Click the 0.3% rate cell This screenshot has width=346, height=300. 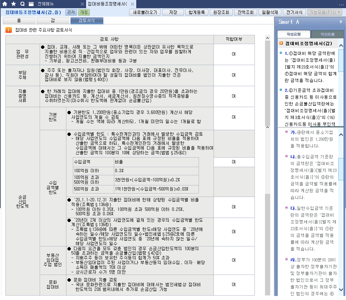click(x=156, y=171)
